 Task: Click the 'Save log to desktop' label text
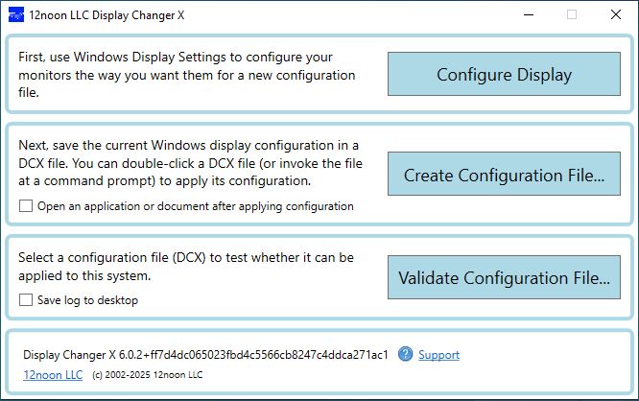click(87, 300)
